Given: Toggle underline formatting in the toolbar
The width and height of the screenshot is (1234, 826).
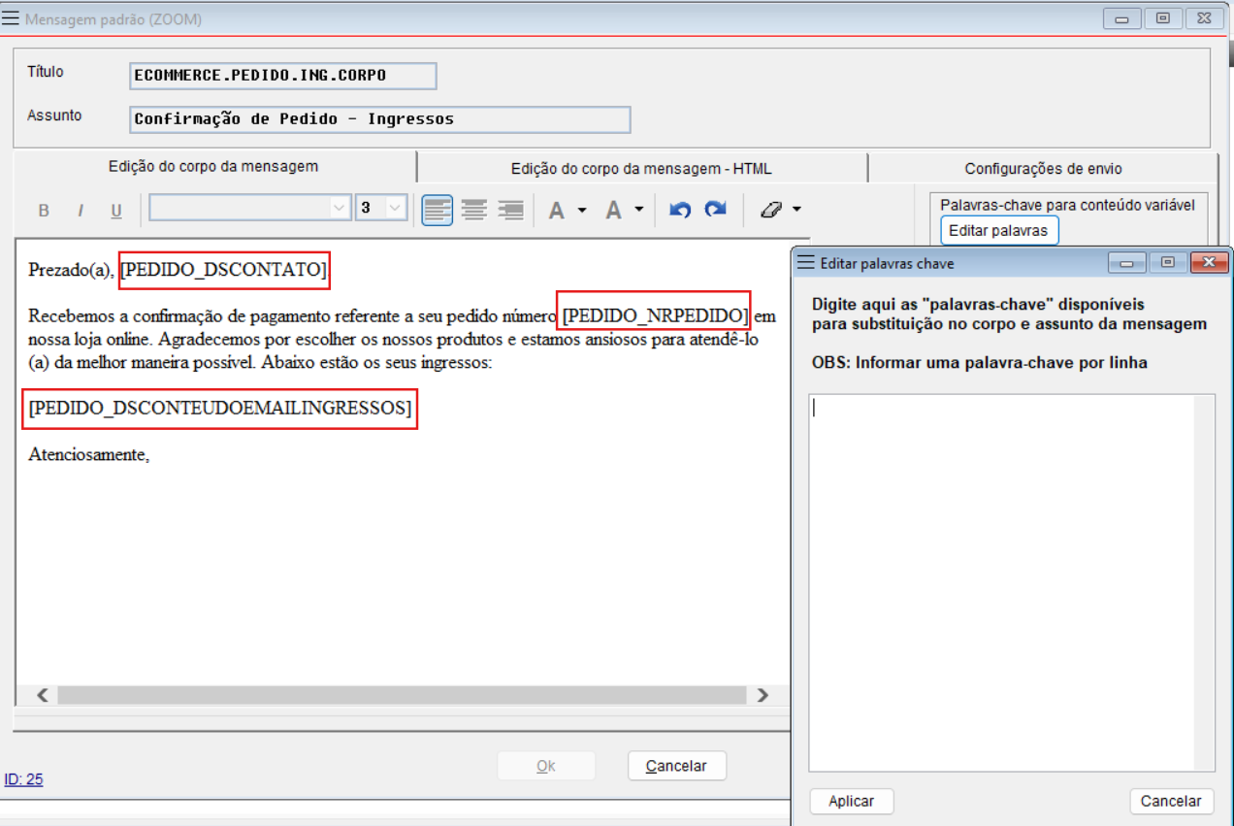Looking at the screenshot, I should [116, 211].
